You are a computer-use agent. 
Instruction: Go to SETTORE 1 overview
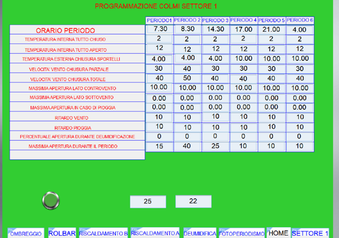coord(310,233)
